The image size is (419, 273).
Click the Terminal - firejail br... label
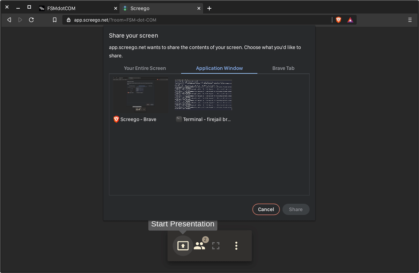pyautogui.click(x=207, y=119)
